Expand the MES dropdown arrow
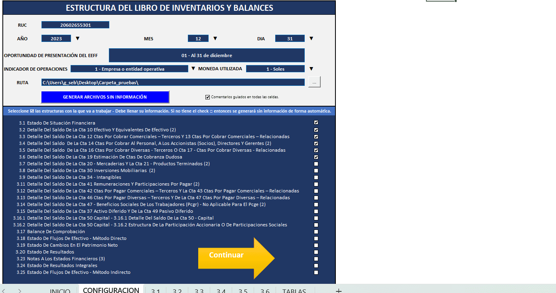Viewport: 556px width, 293px height. point(215,39)
